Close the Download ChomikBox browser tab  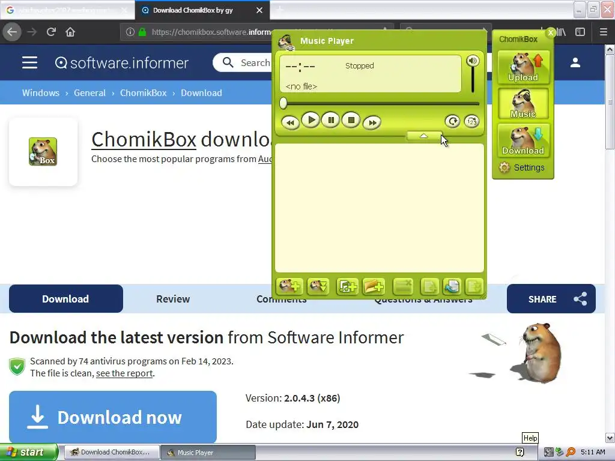[x=259, y=10]
